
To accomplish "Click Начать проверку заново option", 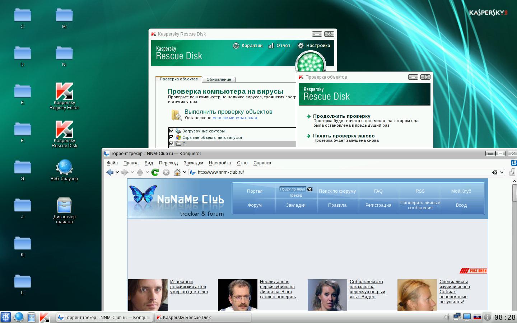I will 344,136.
